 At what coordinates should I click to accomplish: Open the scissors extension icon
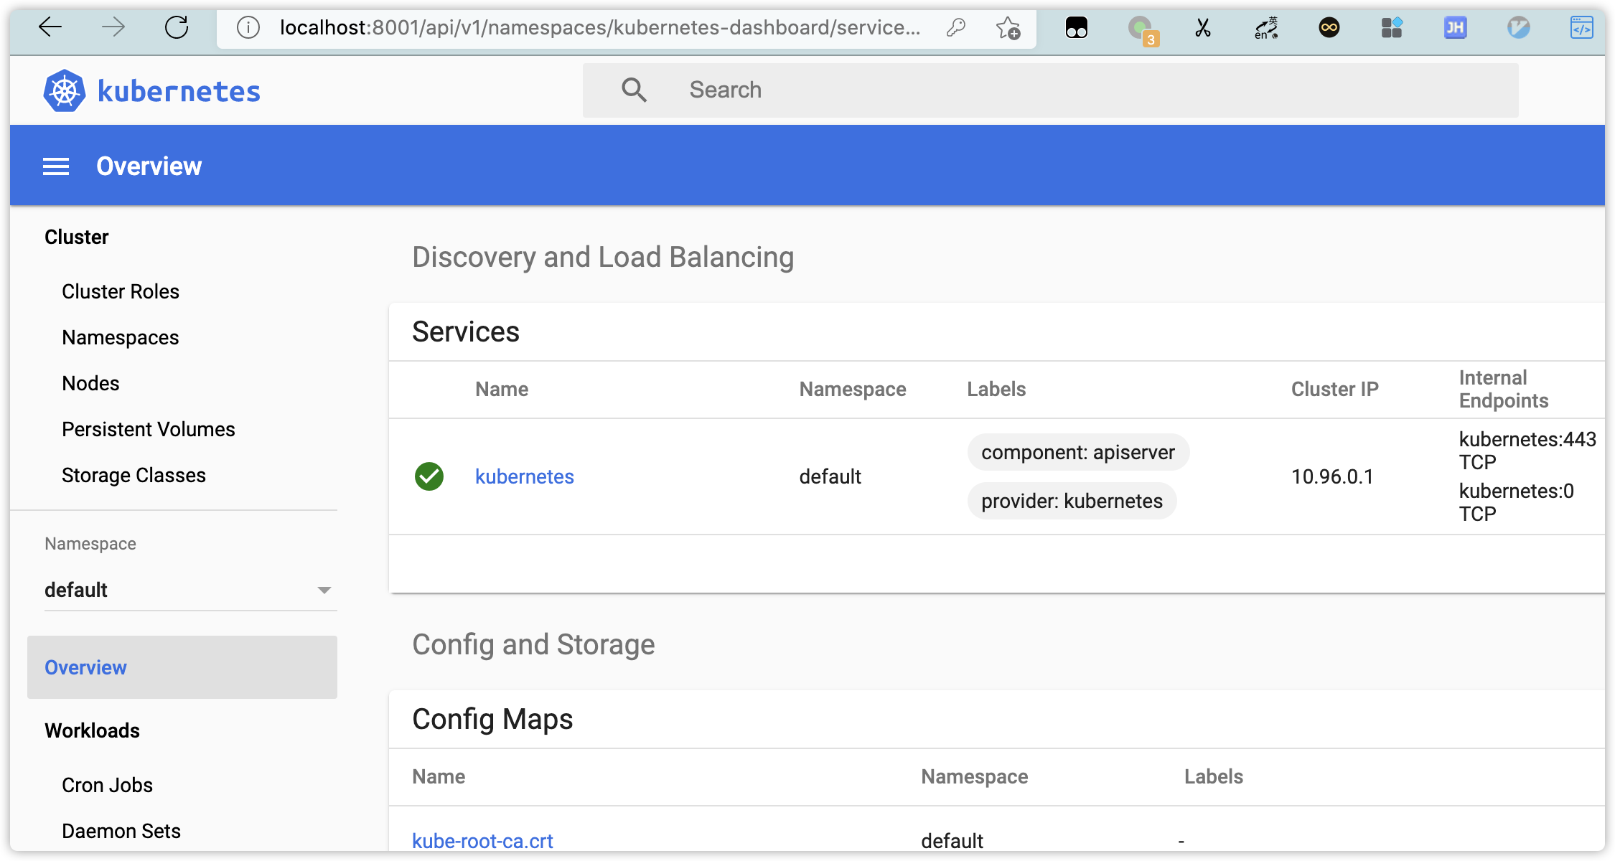(1203, 28)
